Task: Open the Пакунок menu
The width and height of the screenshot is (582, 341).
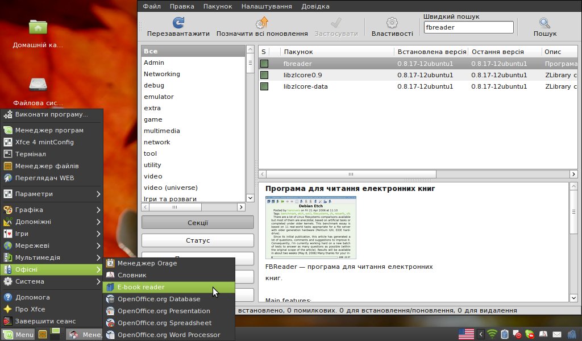Action: coord(218,6)
